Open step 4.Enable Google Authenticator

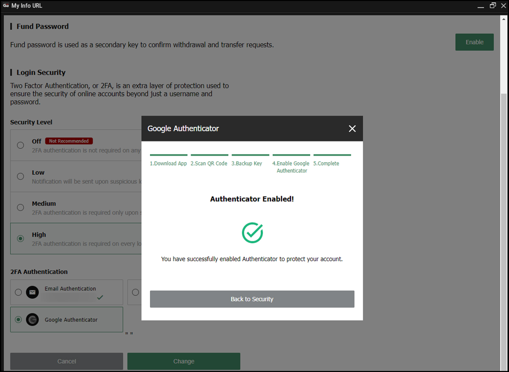coord(291,167)
